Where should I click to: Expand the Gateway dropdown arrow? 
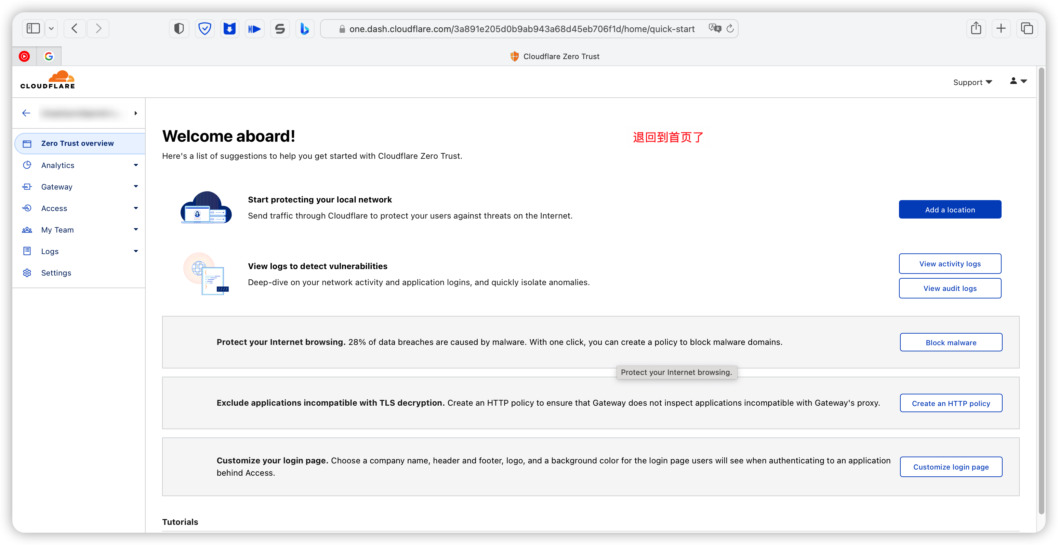coord(135,186)
